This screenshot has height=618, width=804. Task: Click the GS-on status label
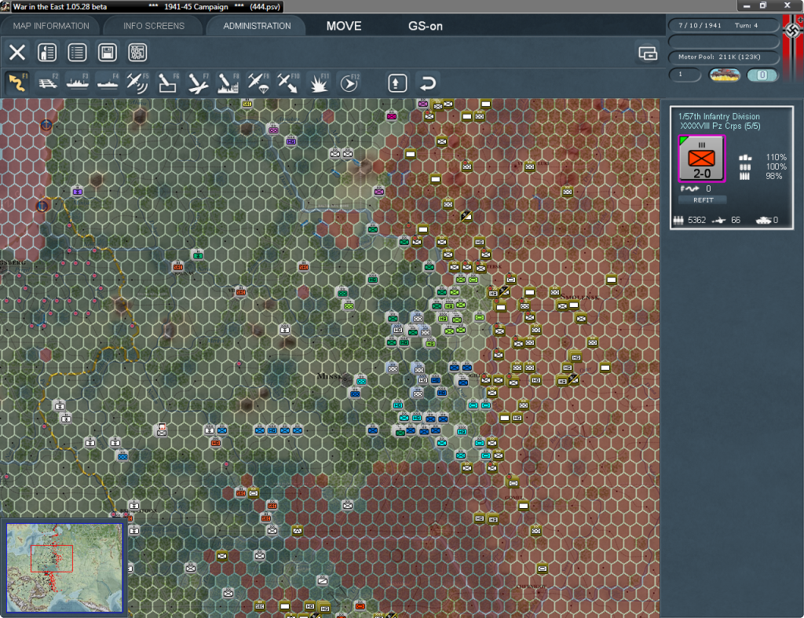click(x=425, y=26)
